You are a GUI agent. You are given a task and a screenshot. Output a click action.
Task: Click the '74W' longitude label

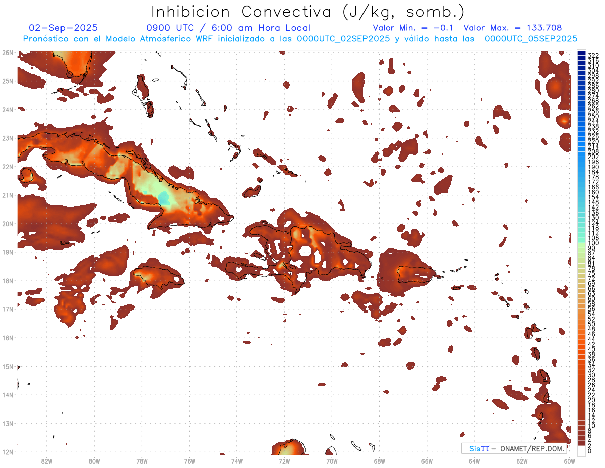(x=236, y=461)
